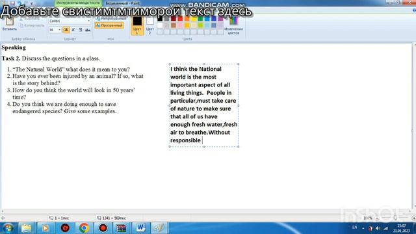Image resolution: width=416 pixels, height=234 pixels.
Task: Pick the red palette swatch
Action: point(181,19)
